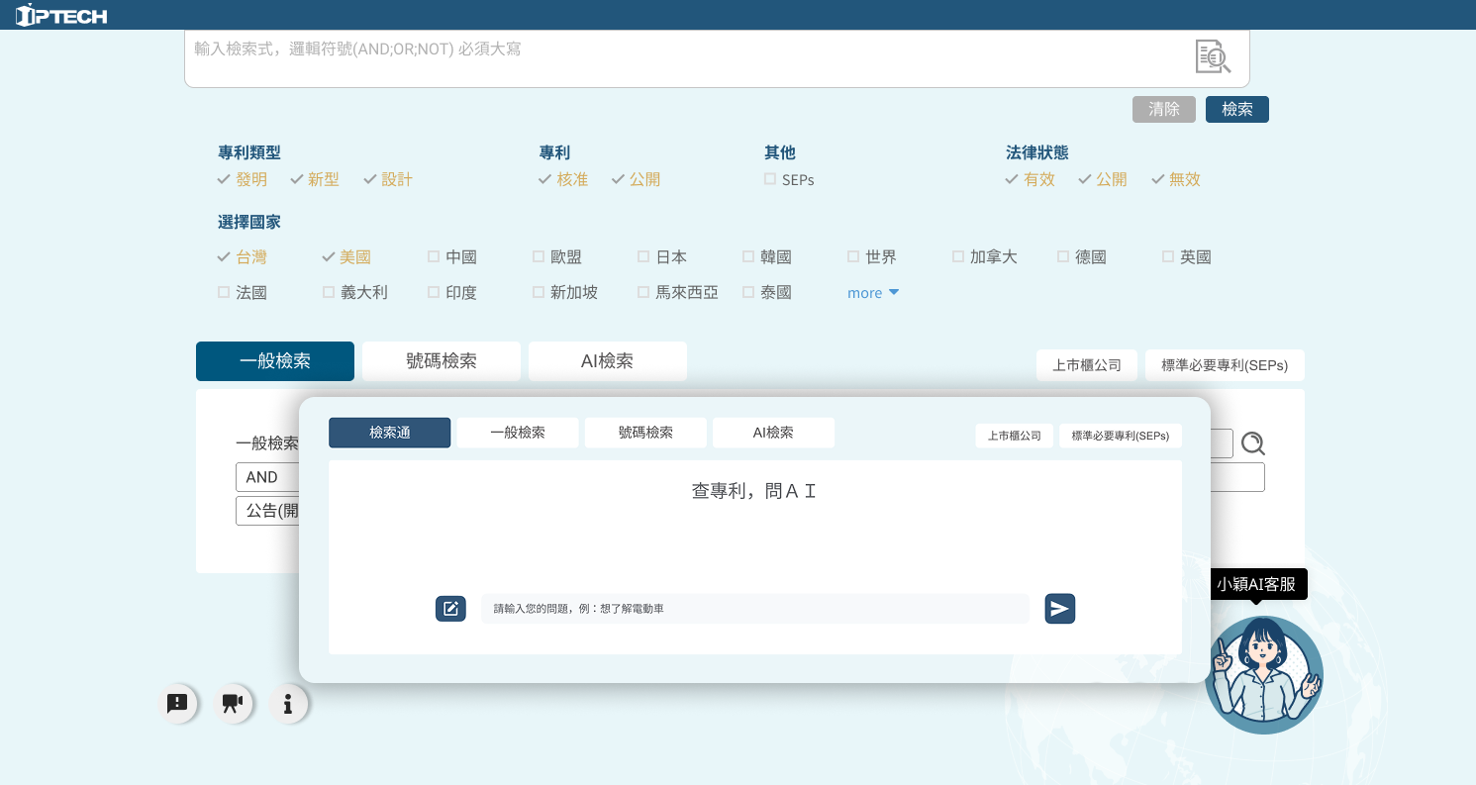The image size is (1476, 785).
Task: Click the AI question input field
Action: (x=754, y=609)
